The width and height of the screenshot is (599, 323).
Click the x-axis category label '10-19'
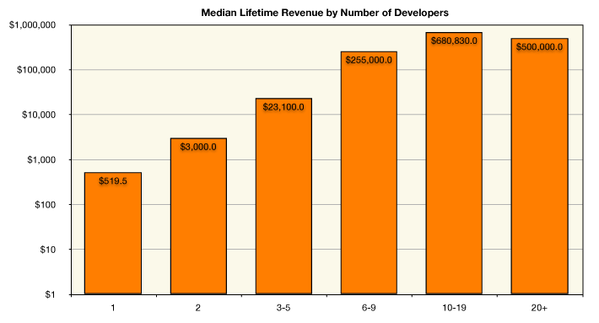point(454,308)
